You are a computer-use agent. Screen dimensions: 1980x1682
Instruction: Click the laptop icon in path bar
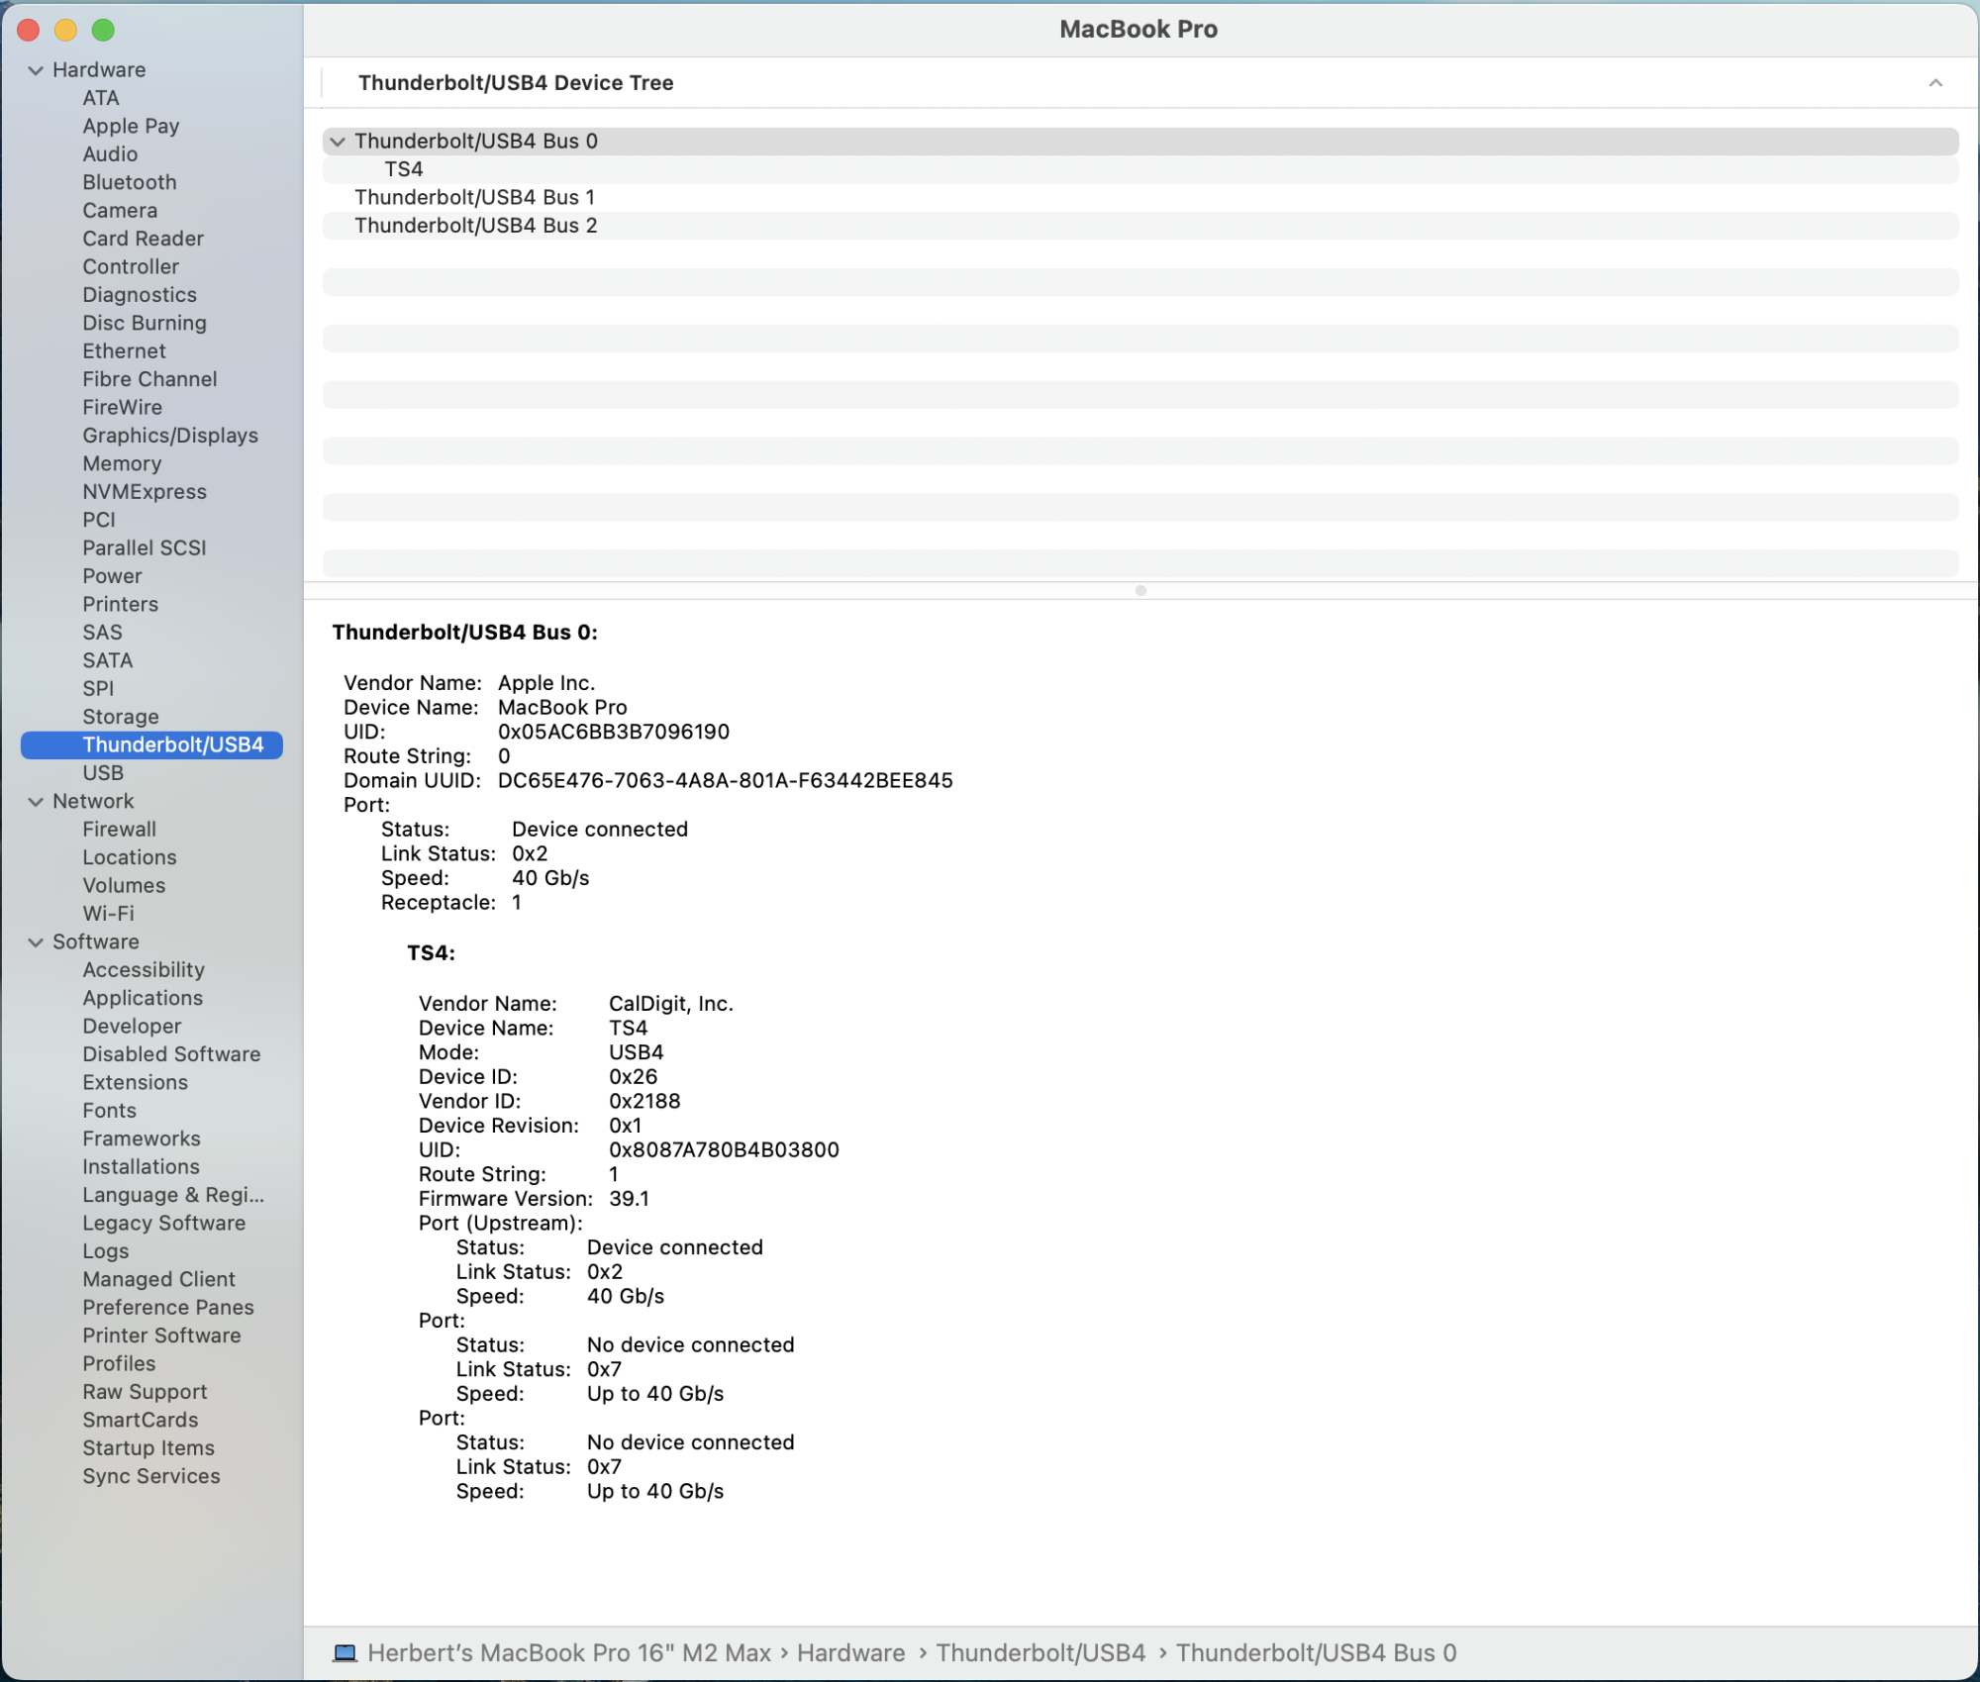pyautogui.click(x=345, y=1652)
